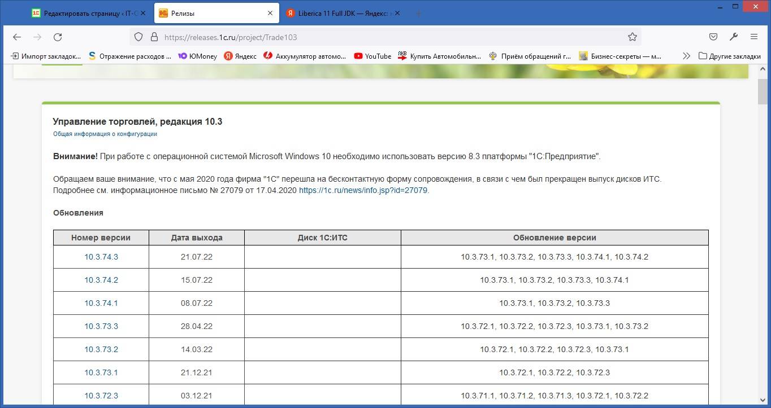Close the Релизы tab
771x408 pixels.
[x=270, y=13]
